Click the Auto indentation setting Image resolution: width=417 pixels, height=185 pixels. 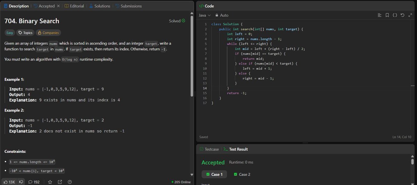point(222,15)
